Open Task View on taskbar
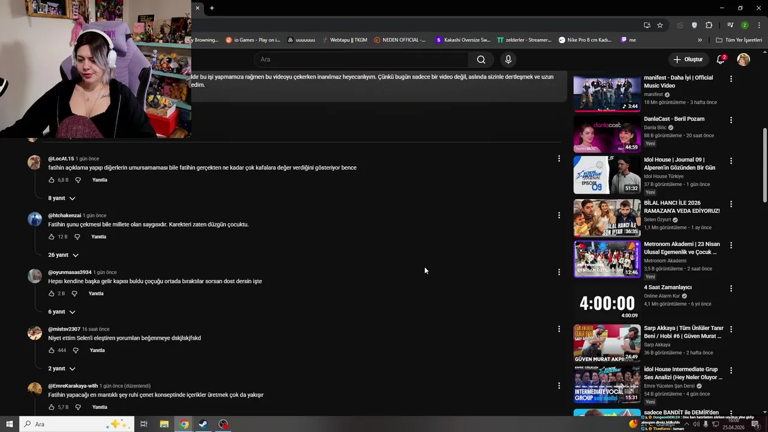Image resolution: width=768 pixels, height=432 pixels. (x=144, y=424)
